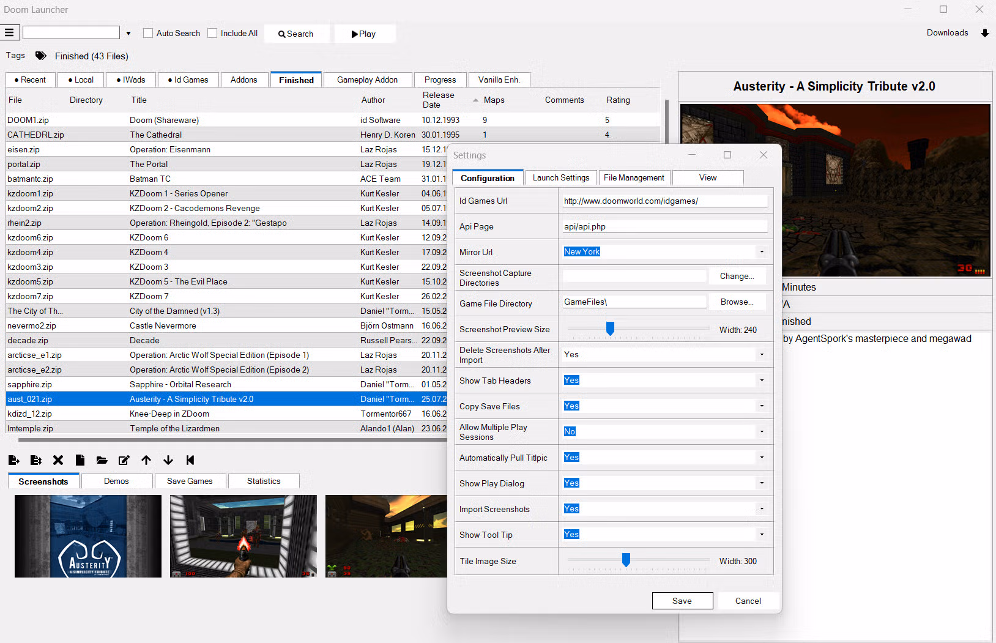Click Browse for Game File Directory
This screenshot has width=996, height=643.
point(737,302)
